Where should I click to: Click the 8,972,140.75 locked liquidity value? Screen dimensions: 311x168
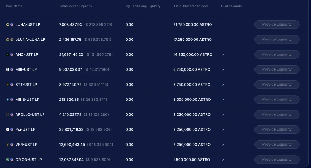(70, 85)
